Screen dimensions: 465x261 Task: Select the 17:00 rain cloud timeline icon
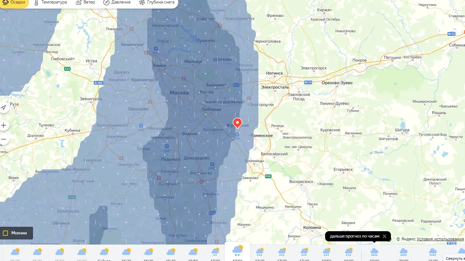215,252
